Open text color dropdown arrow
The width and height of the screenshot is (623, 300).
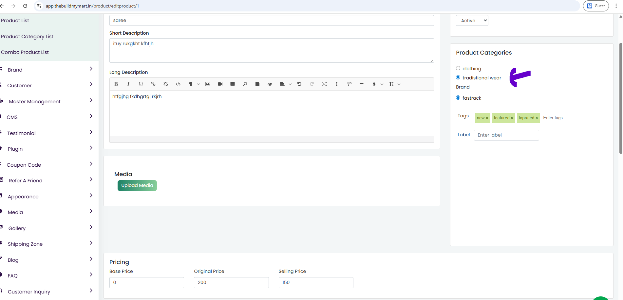(x=382, y=84)
